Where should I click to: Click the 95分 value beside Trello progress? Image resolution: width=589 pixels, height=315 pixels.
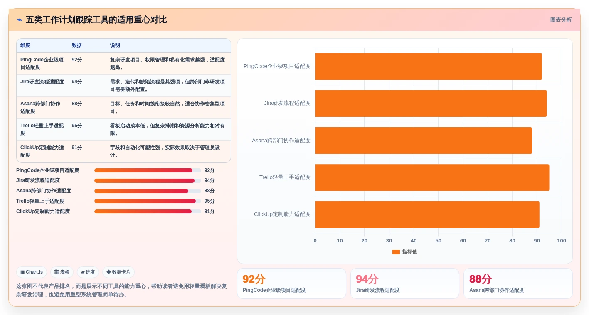[209, 201]
